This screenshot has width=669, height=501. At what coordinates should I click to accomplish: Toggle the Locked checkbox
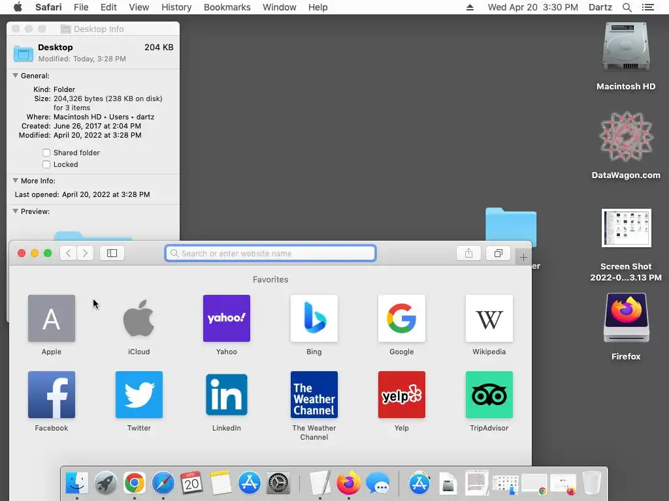coord(46,164)
